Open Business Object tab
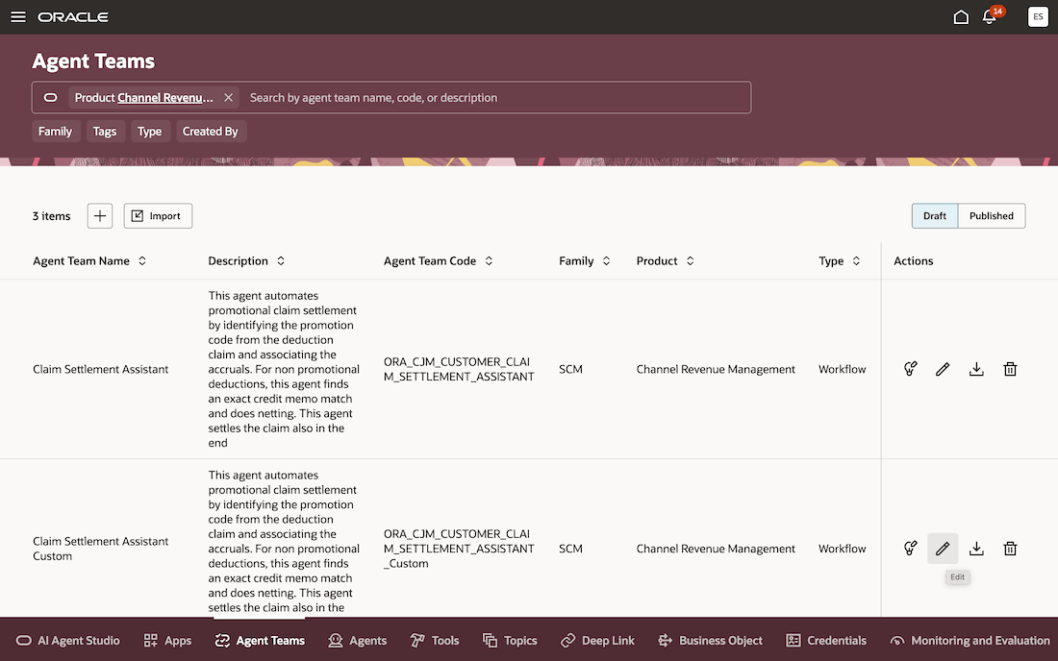Screen dimensions: 1058x661 tap(711, 640)
